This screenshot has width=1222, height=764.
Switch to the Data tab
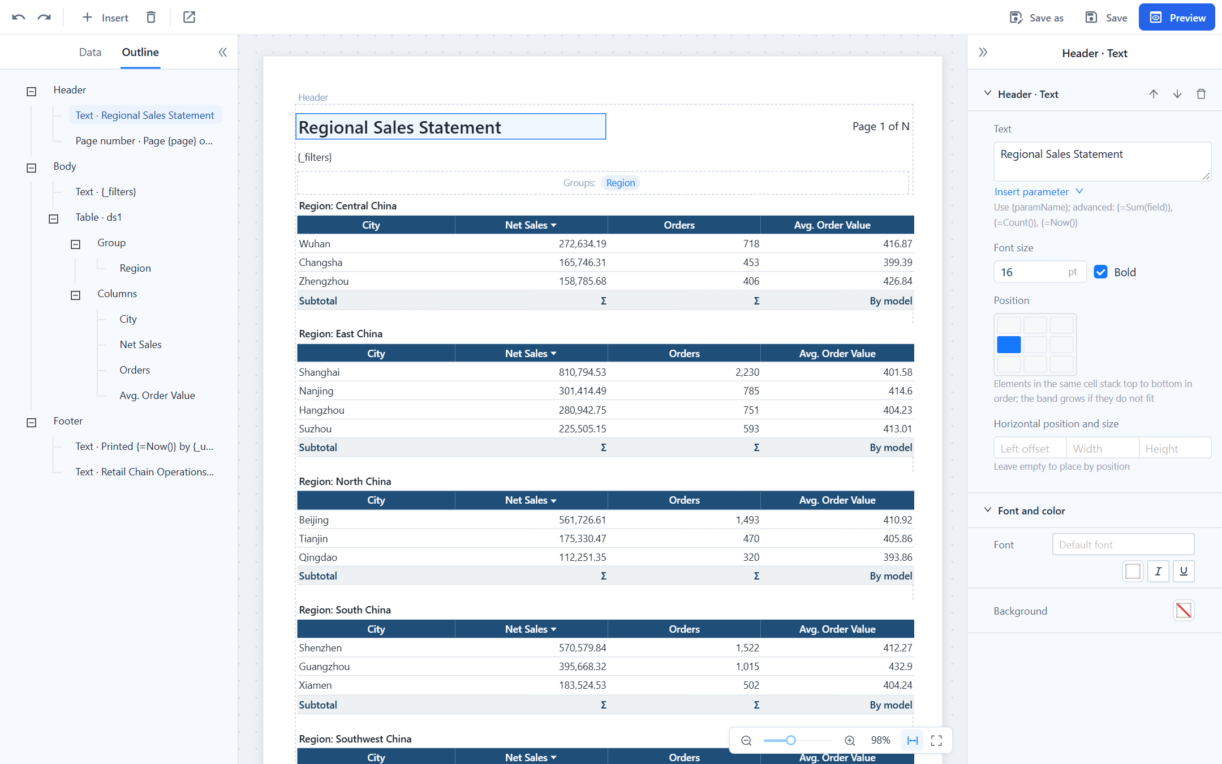(90, 52)
